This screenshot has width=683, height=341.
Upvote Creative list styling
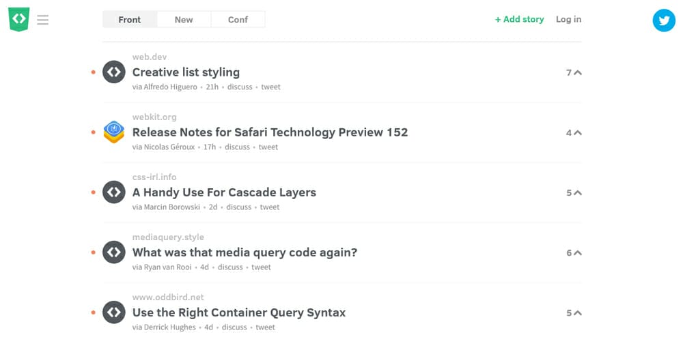coord(574,73)
